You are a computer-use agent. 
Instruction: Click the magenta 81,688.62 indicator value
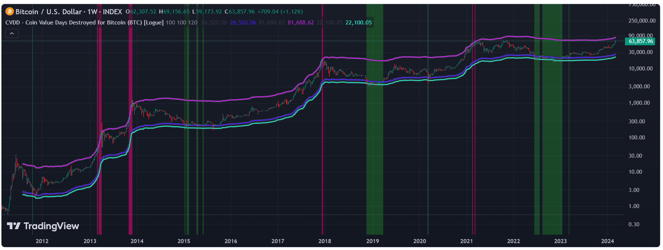(x=301, y=23)
